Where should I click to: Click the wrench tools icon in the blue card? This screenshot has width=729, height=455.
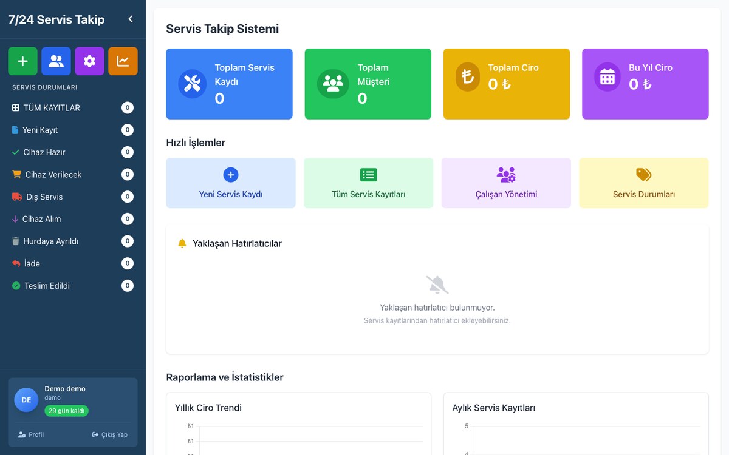tap(193, 84)
